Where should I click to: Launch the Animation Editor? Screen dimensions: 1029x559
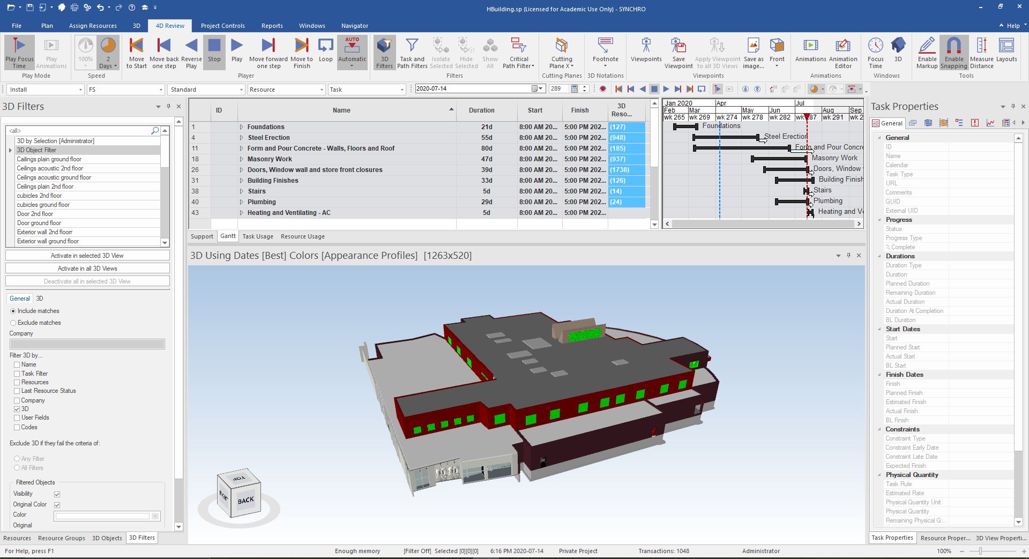843,53
